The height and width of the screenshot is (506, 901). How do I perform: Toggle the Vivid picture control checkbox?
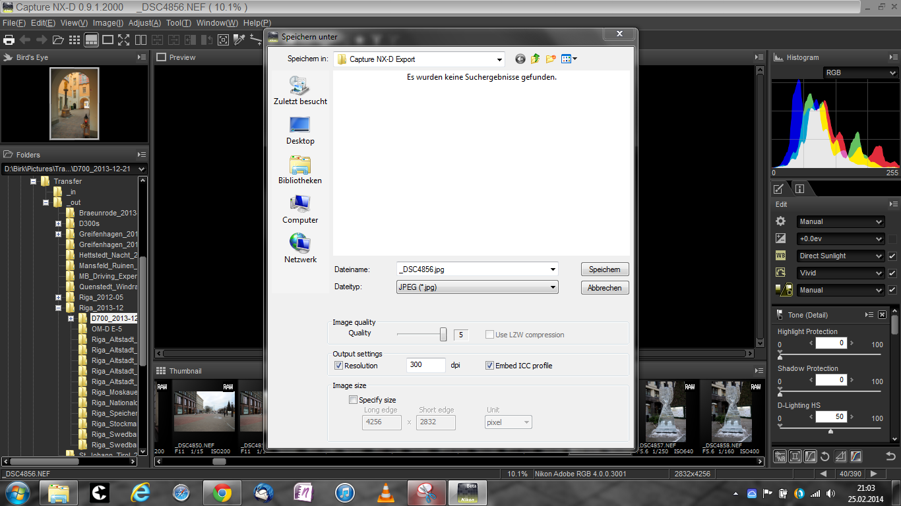892,273
